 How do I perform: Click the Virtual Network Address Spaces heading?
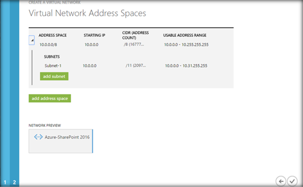click(x=88, y=13)
